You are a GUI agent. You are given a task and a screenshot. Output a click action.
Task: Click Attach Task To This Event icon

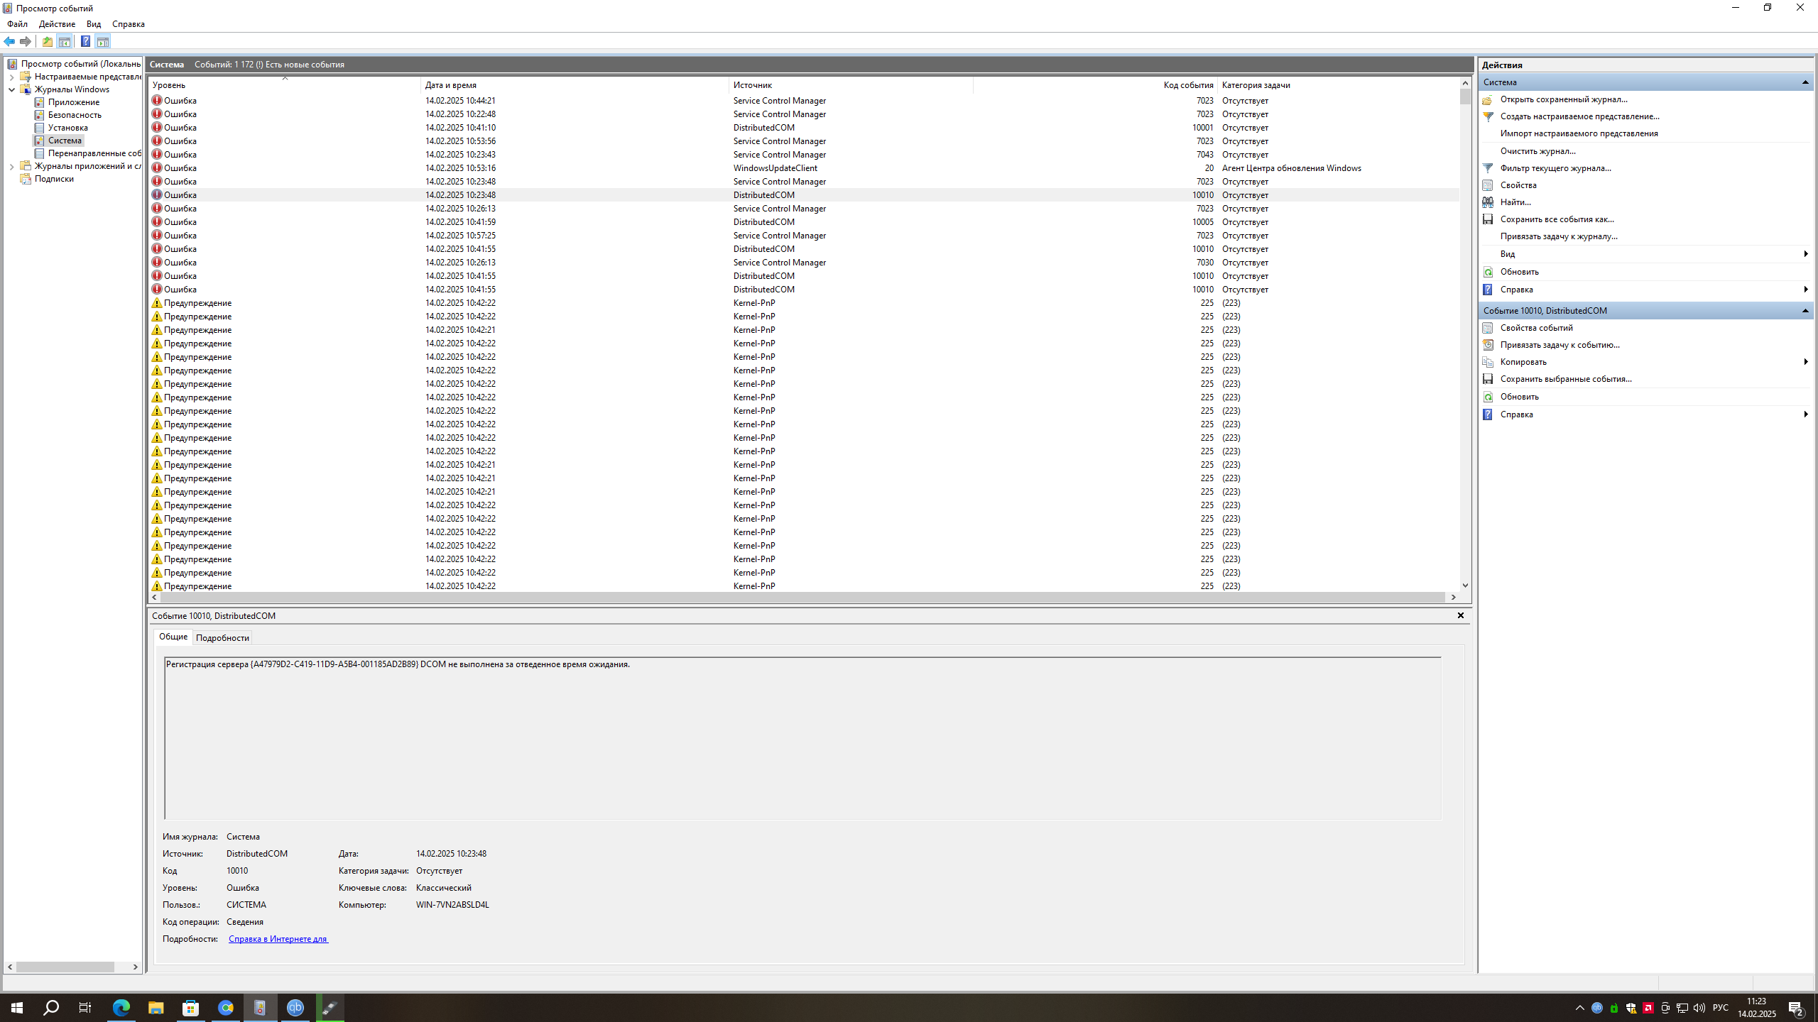pos(1488,345)
